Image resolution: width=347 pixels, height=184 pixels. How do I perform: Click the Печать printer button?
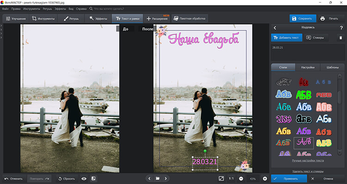coord(330,18)
